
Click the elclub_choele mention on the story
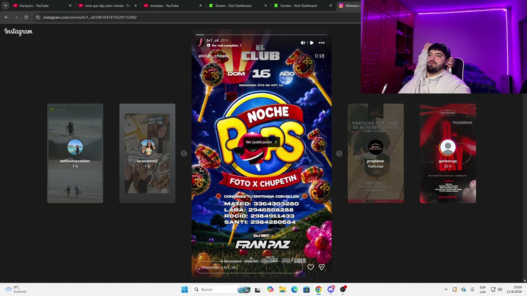pos(214,56)
